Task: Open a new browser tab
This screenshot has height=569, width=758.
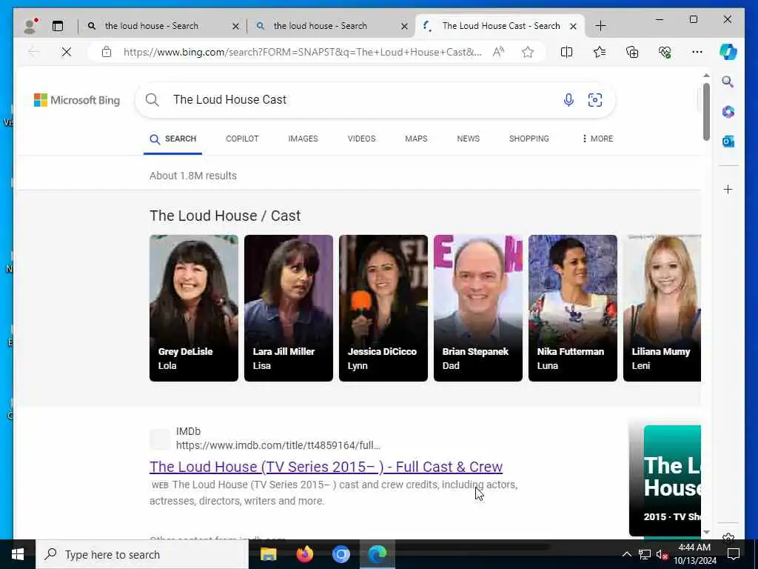Action: (x=600, y=26)
